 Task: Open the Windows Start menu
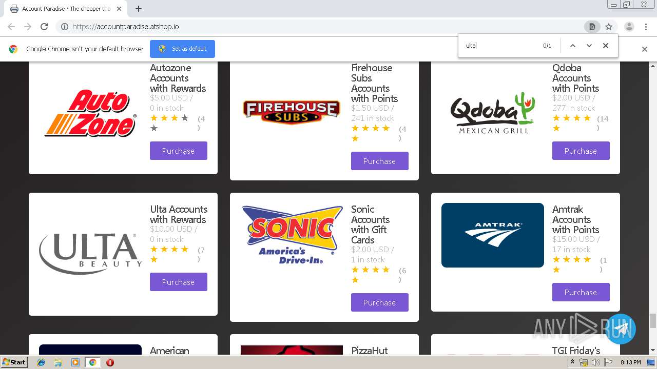(14, 362)
